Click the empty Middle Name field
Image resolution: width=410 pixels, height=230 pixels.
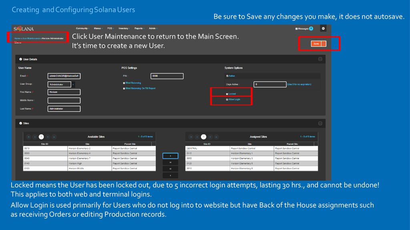click(64, 100)
